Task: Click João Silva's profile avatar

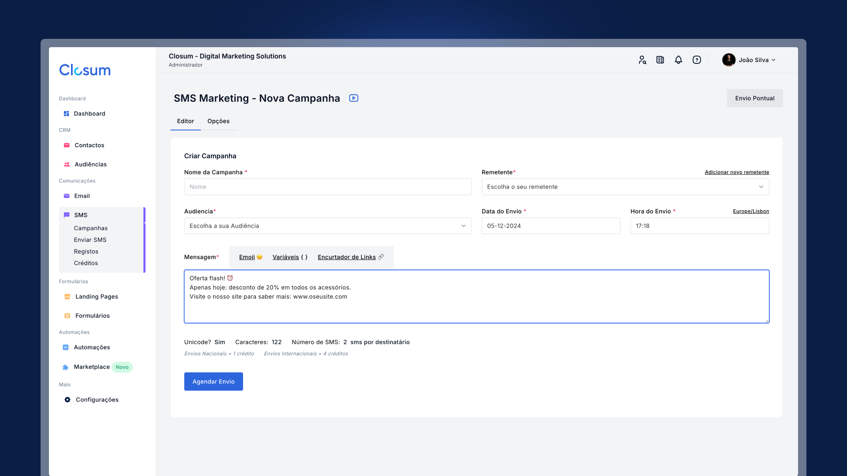Action: [729, 60]
